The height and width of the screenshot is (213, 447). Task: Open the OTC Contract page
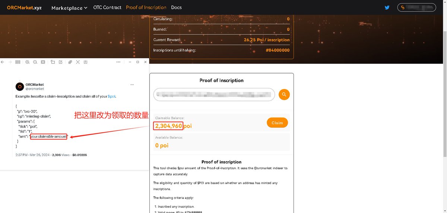107,7
